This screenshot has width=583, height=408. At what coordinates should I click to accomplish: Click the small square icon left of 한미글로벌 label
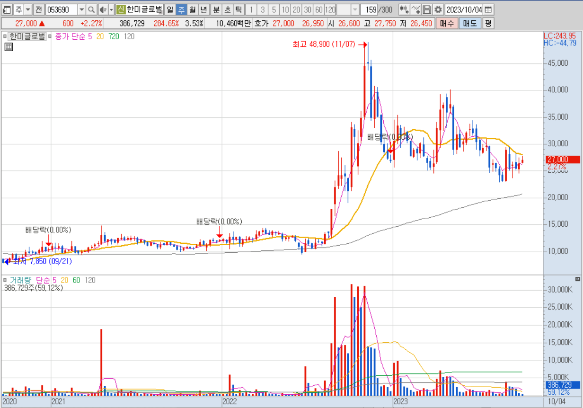[6, 36]
